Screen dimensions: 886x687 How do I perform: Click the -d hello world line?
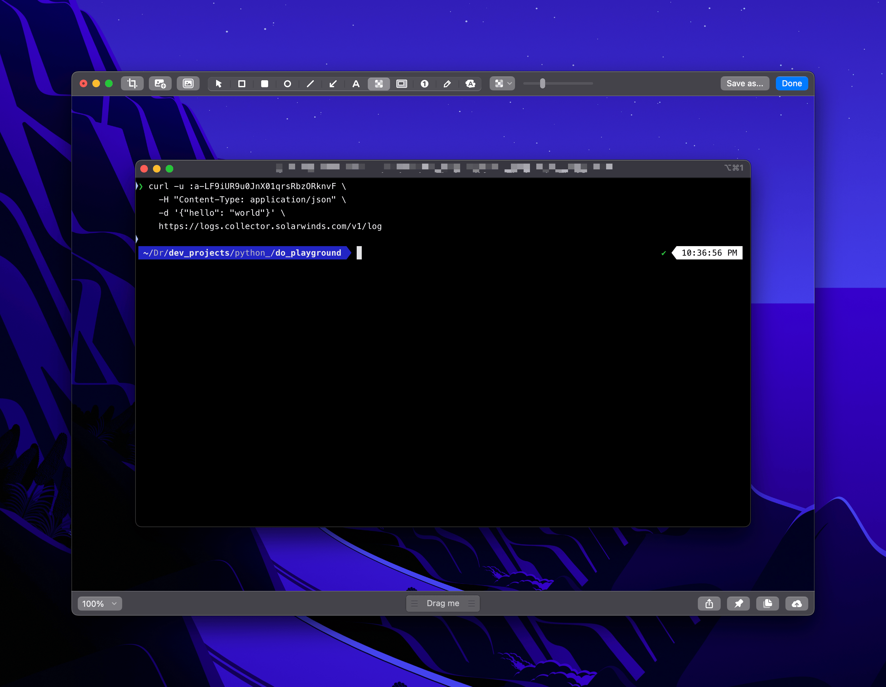click(x=221, y=213)
